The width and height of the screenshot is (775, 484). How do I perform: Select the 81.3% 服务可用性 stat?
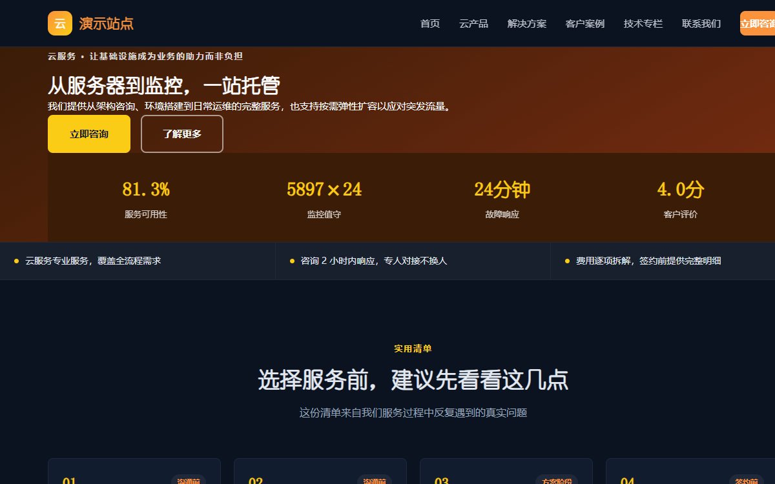click(146, 199)
